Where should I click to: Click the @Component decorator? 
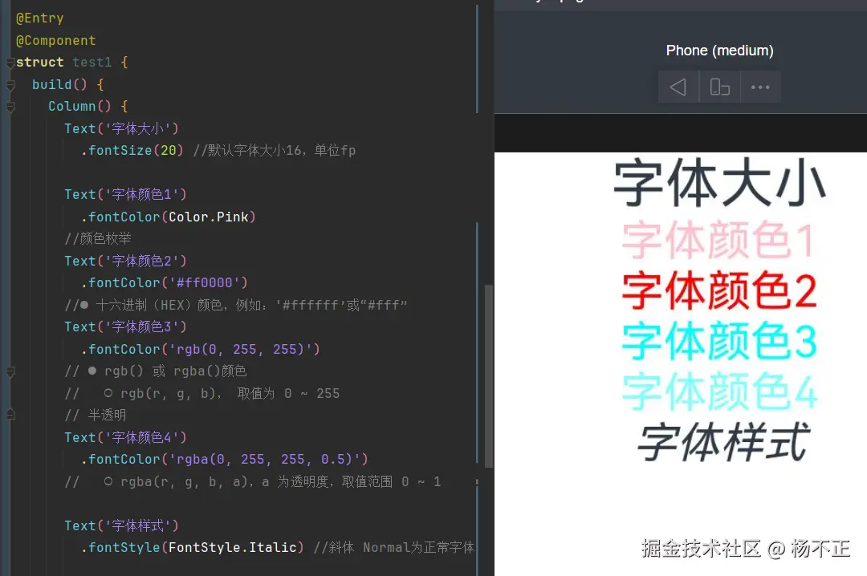(56, 40)
